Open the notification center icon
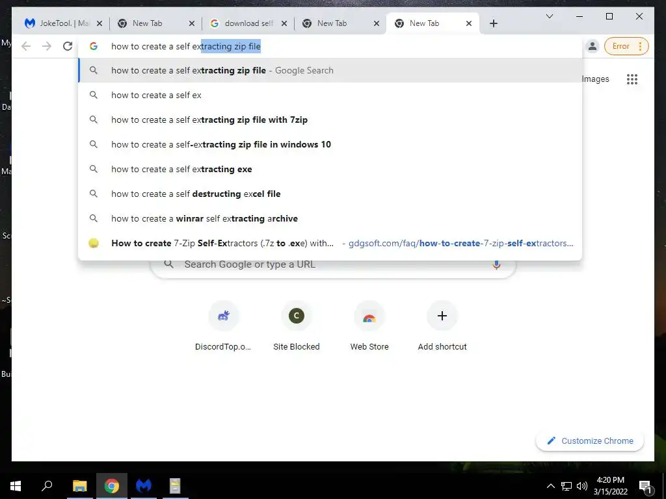This screenshot has width=666, height=499. [x=645, y=487]
